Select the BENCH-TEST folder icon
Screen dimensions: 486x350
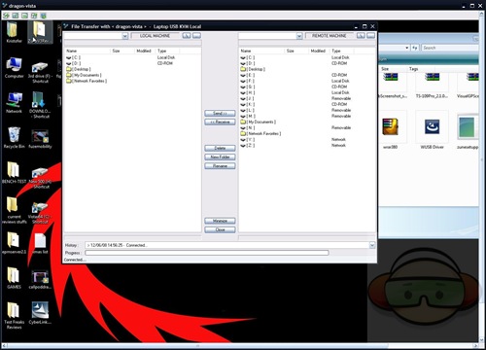coord(14,172)
